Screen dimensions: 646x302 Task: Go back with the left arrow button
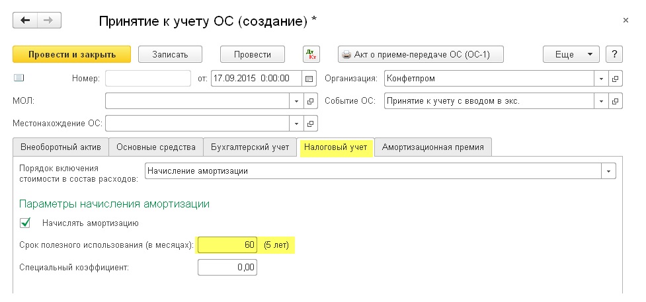coord(25,20)
